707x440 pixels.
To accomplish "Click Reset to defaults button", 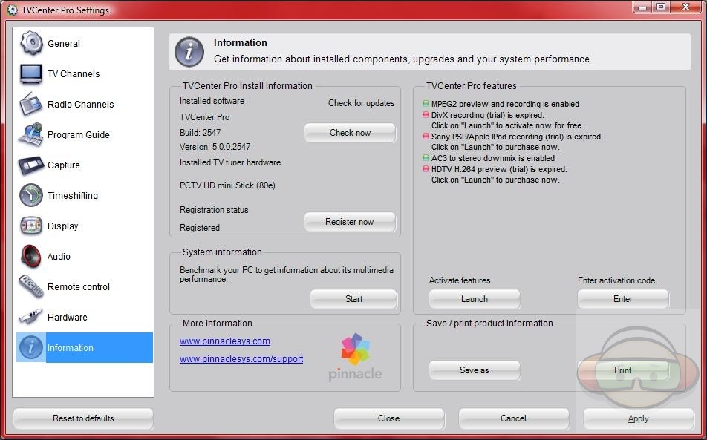I will click(83, 418).
